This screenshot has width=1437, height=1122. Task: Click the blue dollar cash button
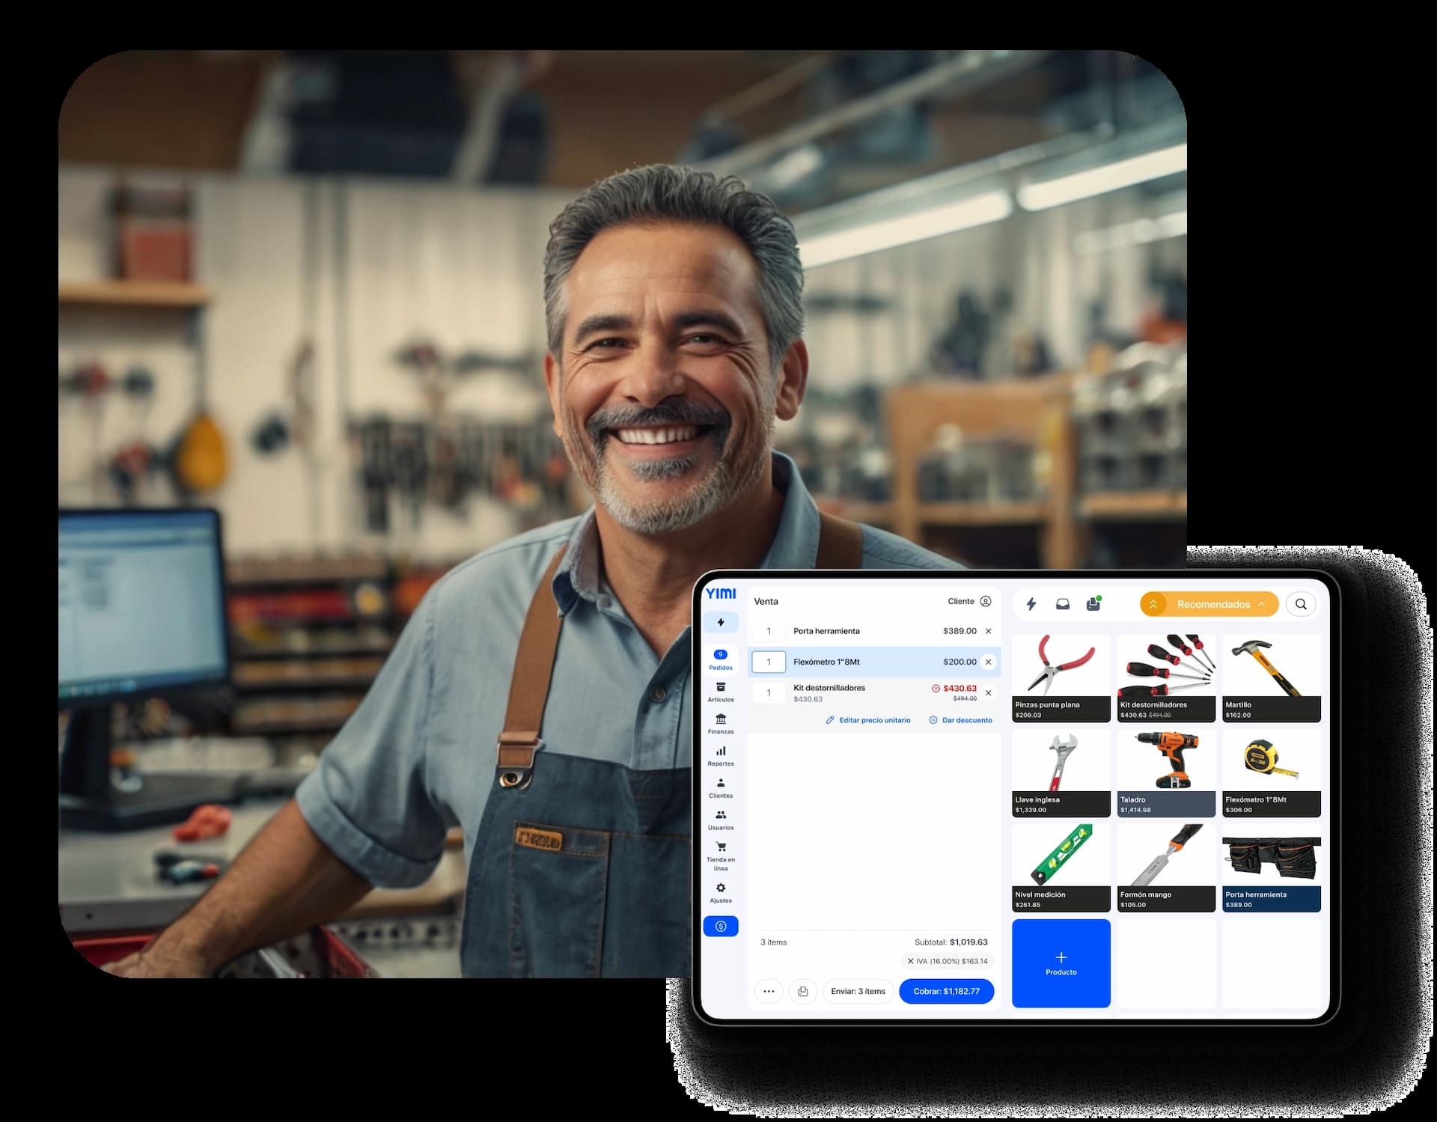(721, 926)
